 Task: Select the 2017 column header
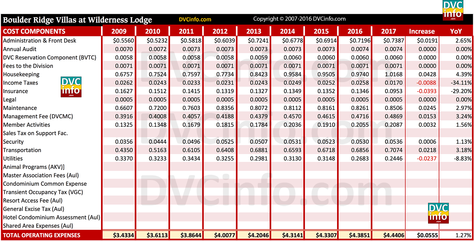tap(388, 31)
